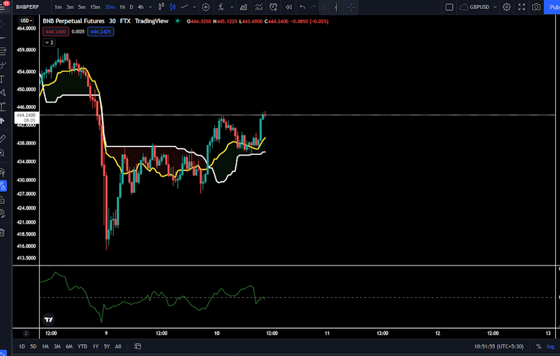Click the Compare or add symbol icon
This screenshot has height=356, width=560.
(206, 7)
